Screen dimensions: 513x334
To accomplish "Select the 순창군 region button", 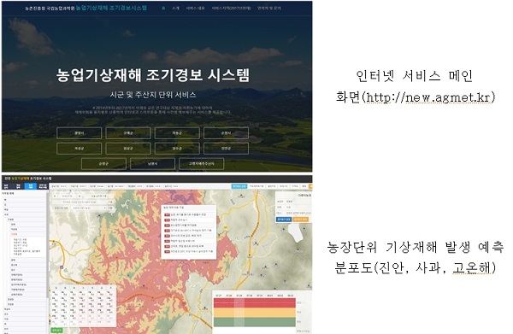I will coord(103,164).
